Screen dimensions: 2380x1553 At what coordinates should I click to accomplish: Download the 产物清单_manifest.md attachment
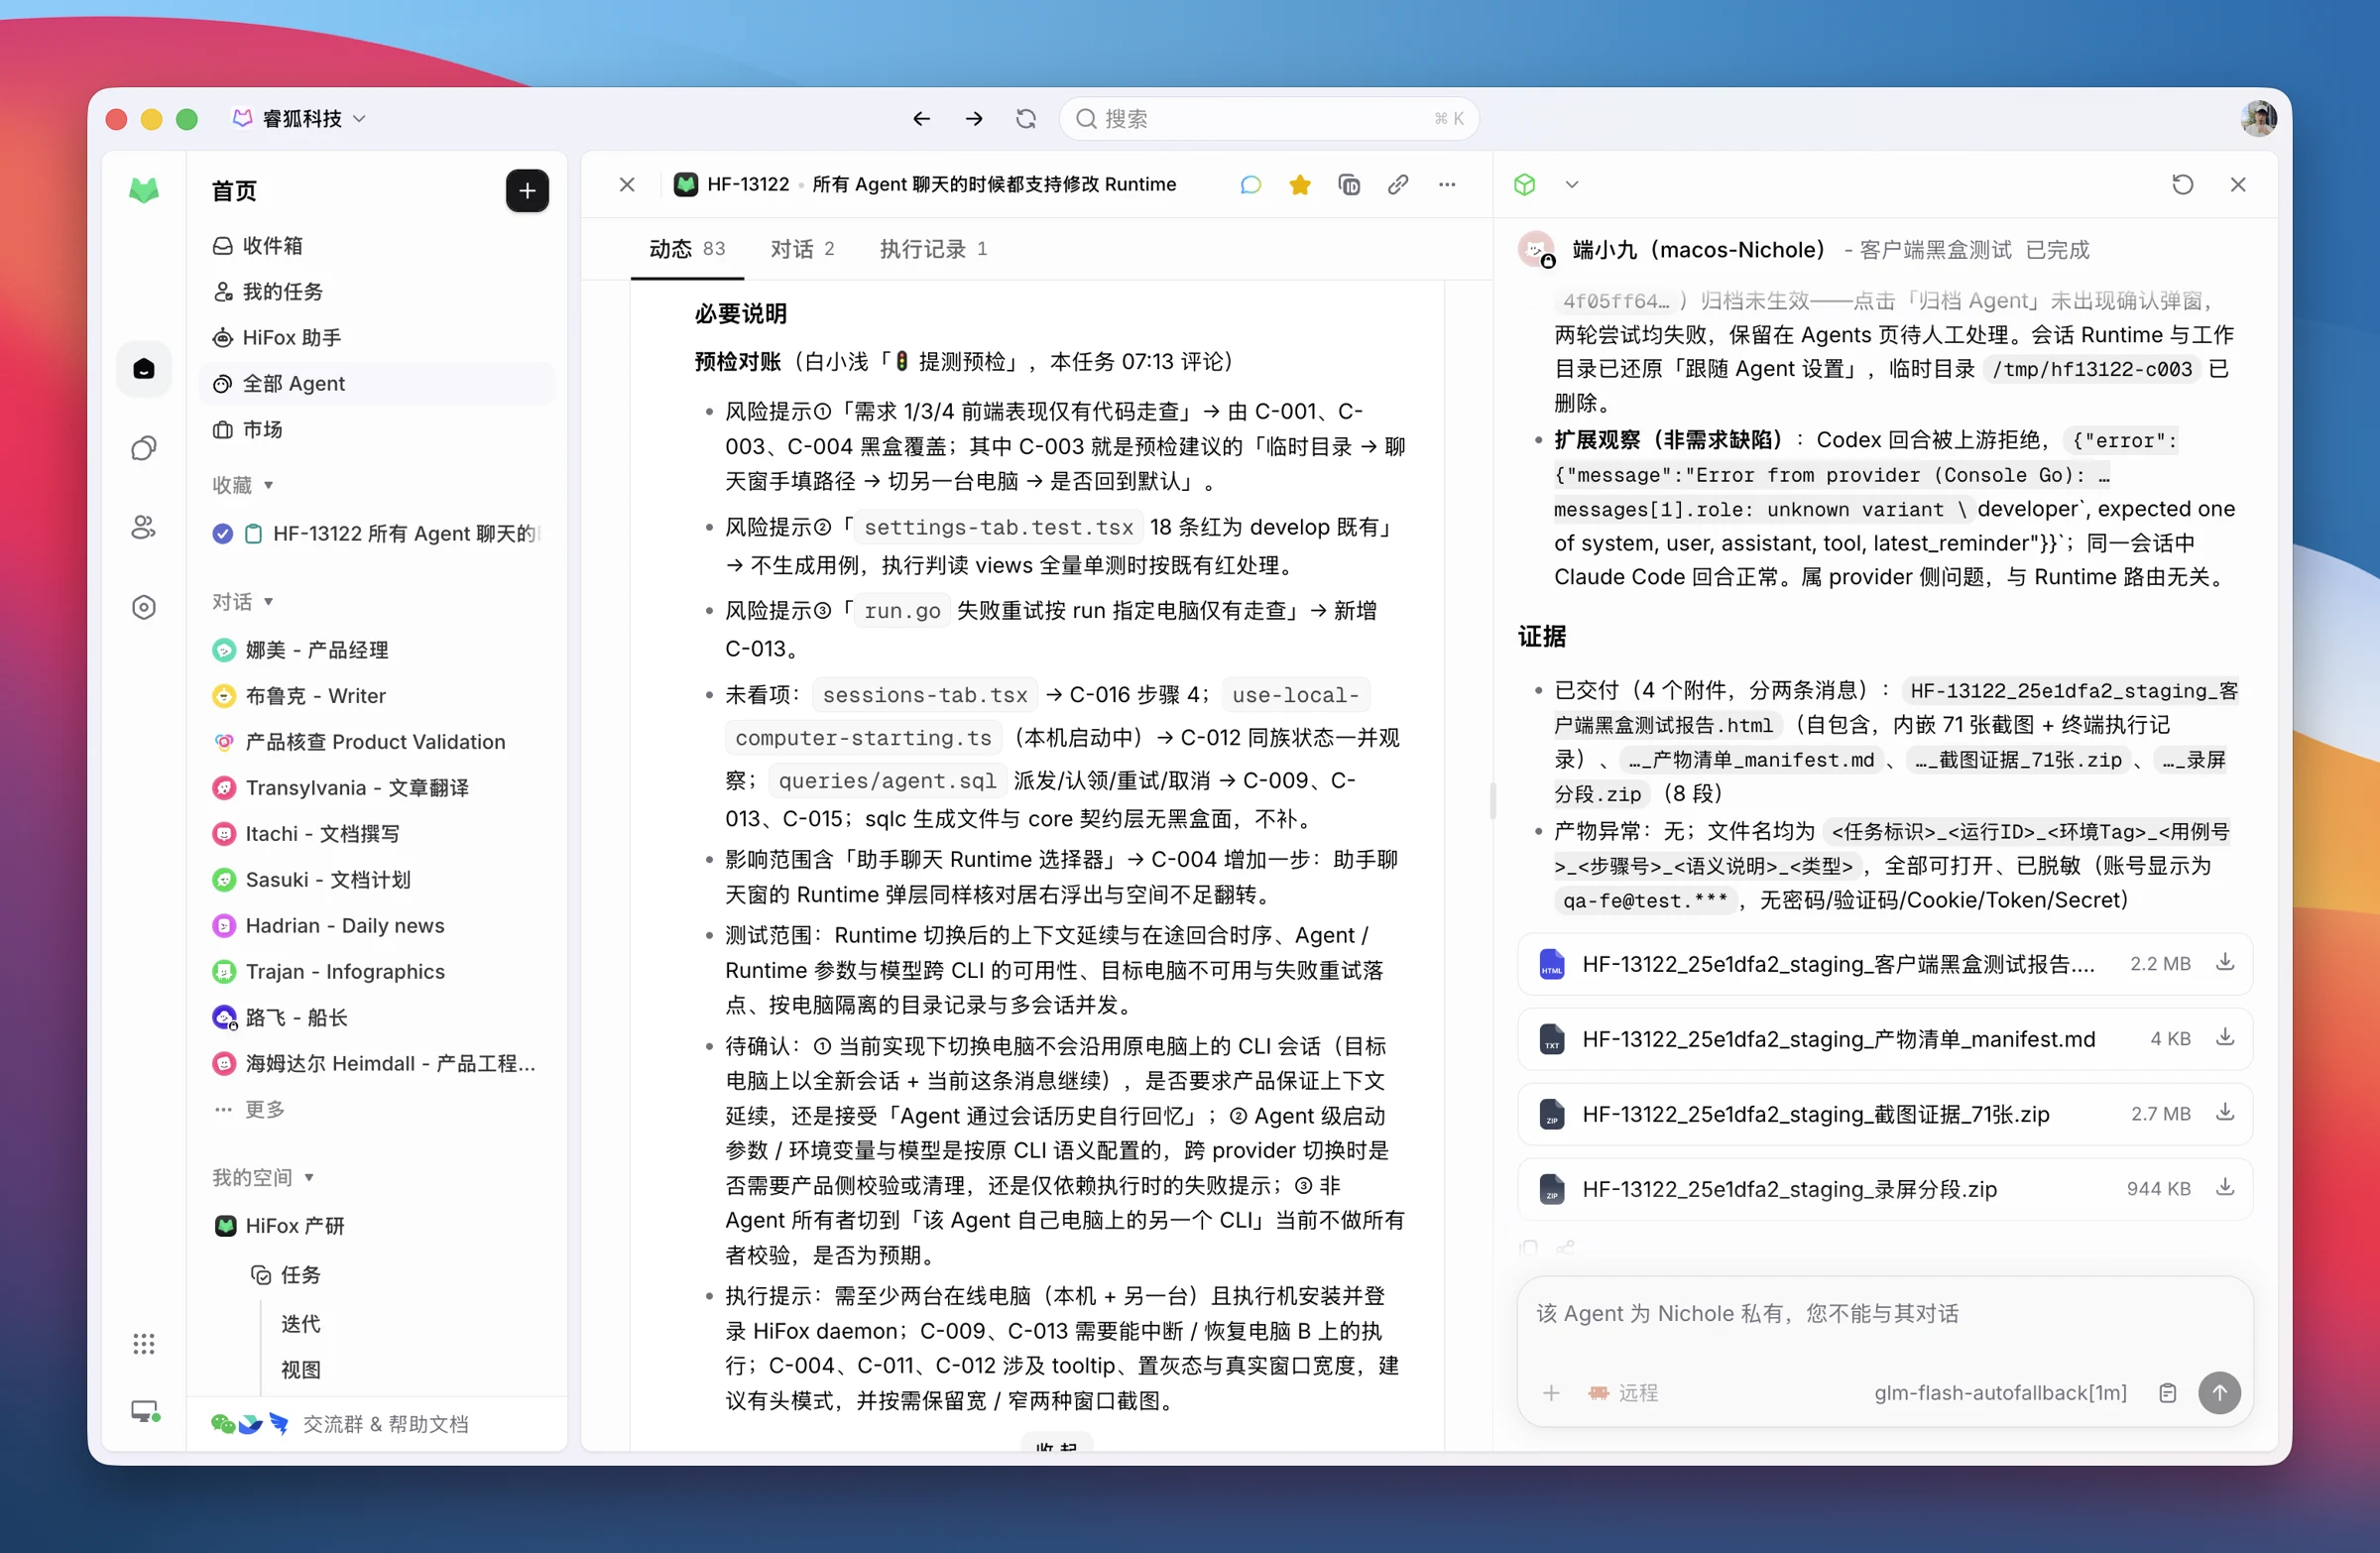[2225, 1038]
